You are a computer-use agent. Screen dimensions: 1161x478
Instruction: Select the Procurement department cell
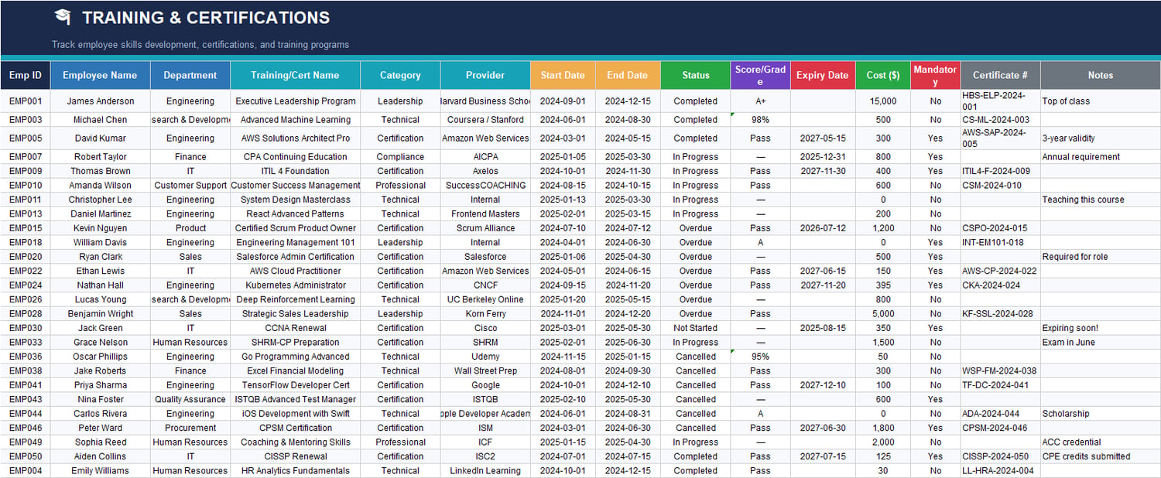pyautogui.click(x=190, y=428)
